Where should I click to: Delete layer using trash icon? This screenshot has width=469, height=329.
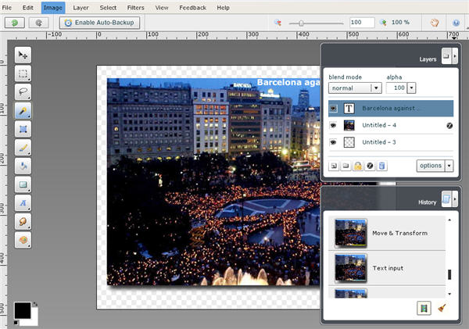[381, 166]
